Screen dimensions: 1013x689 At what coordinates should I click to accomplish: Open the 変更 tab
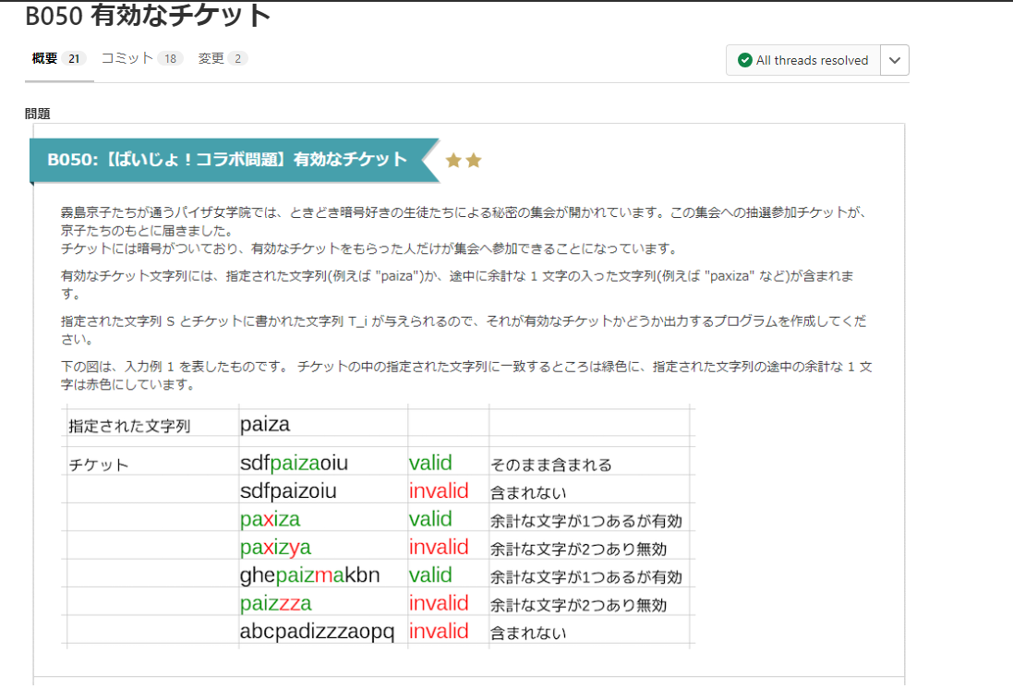[x=211, y=59]
